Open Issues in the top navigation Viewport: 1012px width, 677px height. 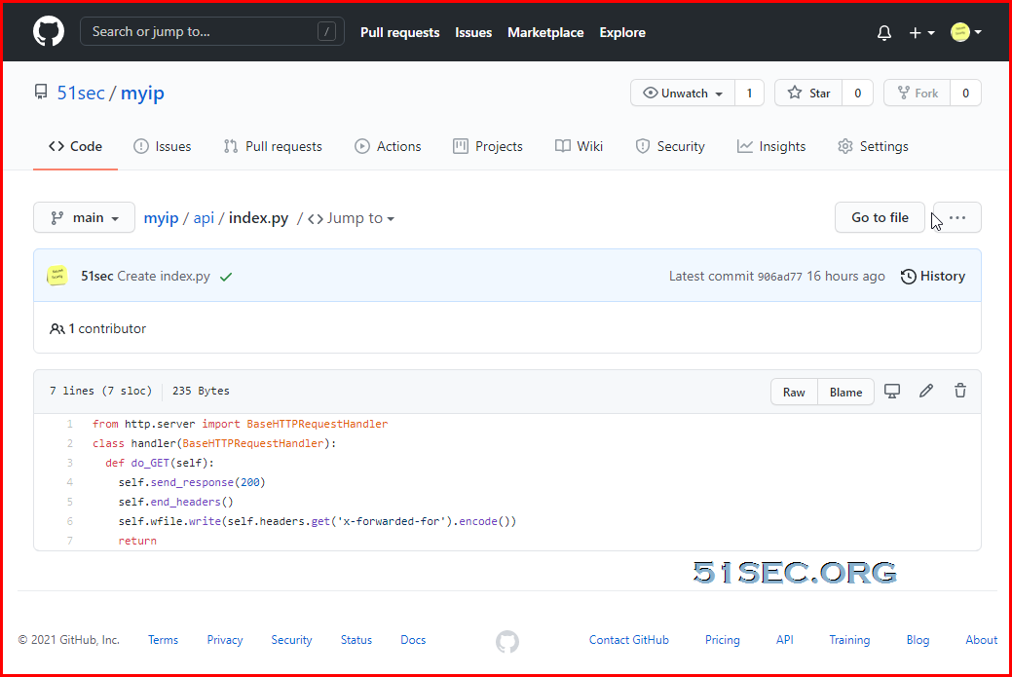[x=473, y=32]
